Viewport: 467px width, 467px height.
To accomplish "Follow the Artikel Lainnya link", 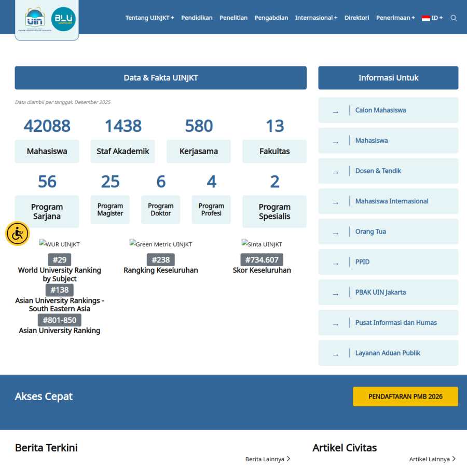I will coord(432,459).
